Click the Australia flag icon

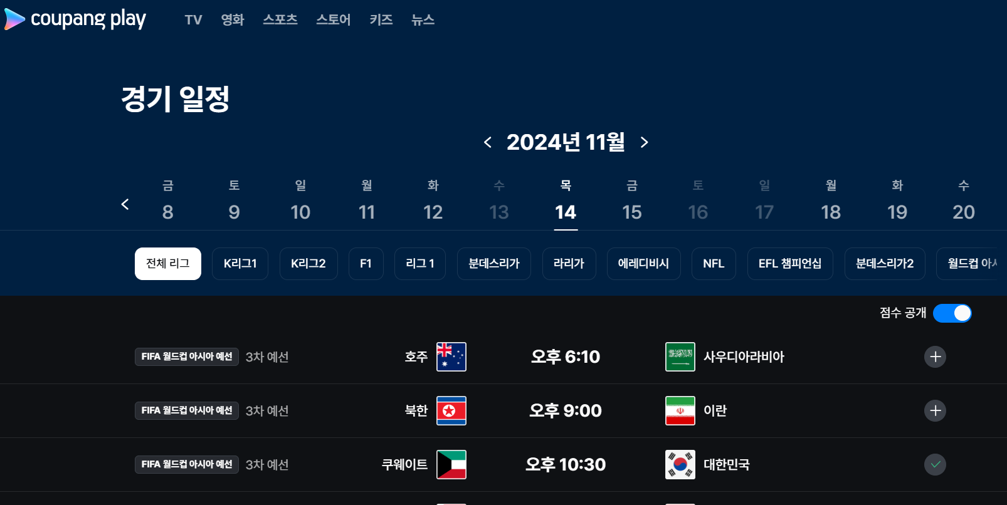(451, 357)
